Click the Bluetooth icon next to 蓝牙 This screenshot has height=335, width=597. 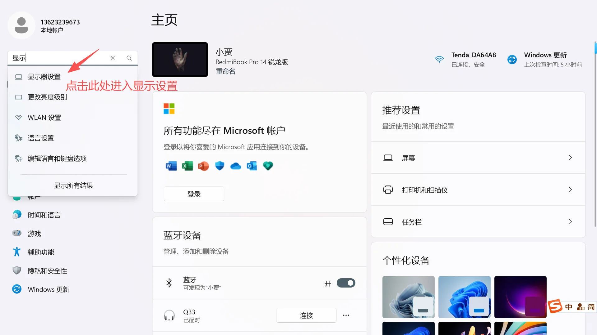169,283
